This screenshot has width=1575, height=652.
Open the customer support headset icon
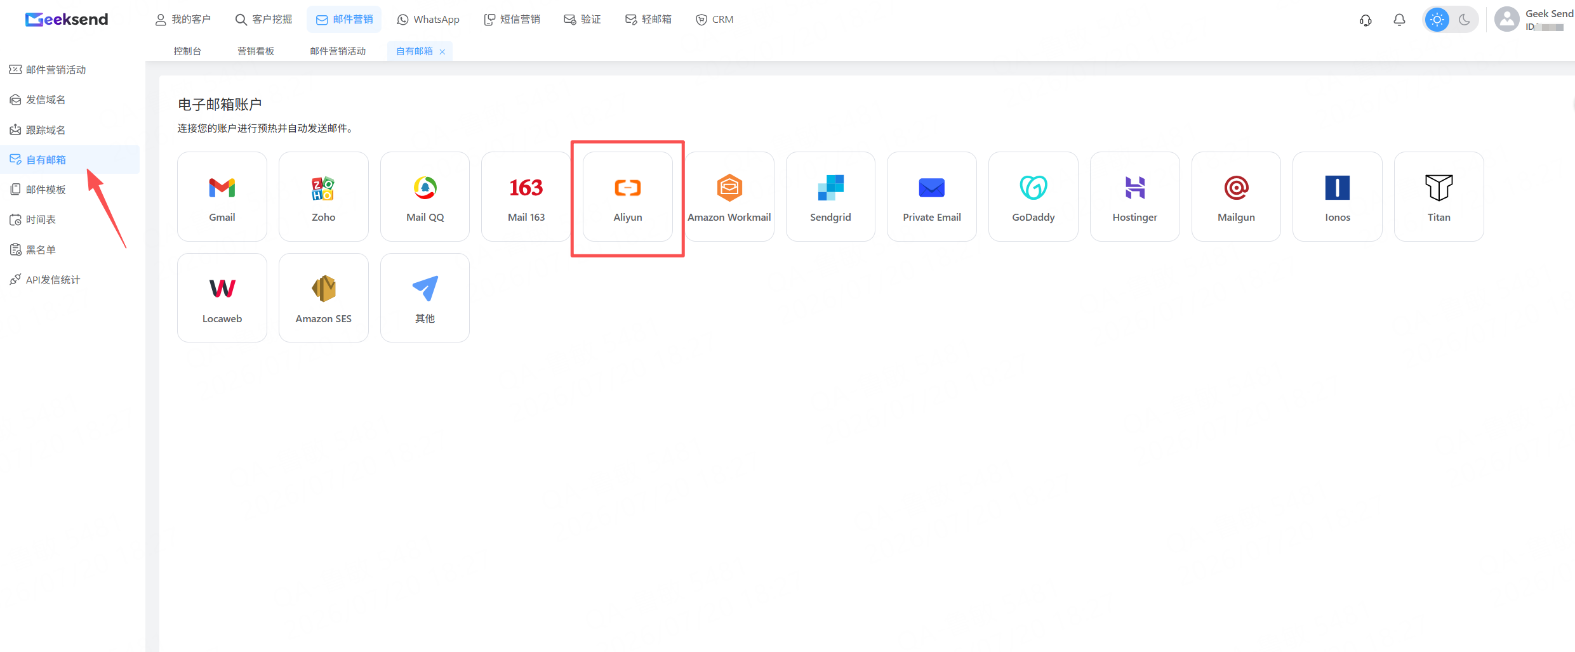tap(1366, 20)
